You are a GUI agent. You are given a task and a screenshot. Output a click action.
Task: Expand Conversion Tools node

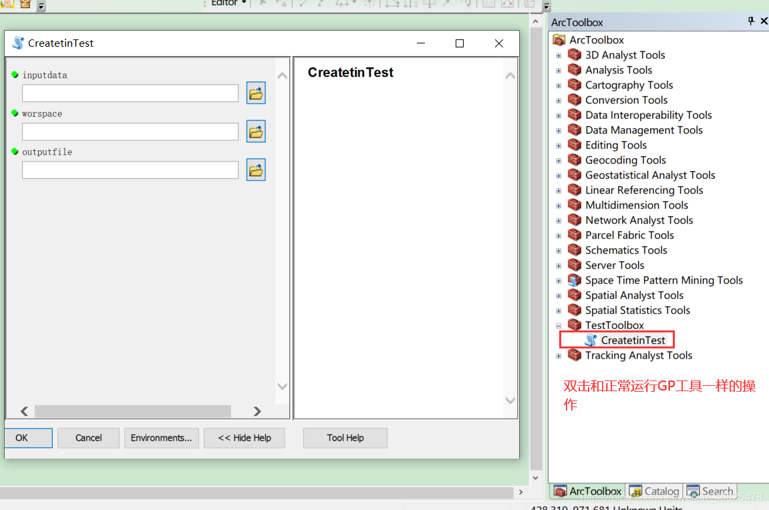559,100
